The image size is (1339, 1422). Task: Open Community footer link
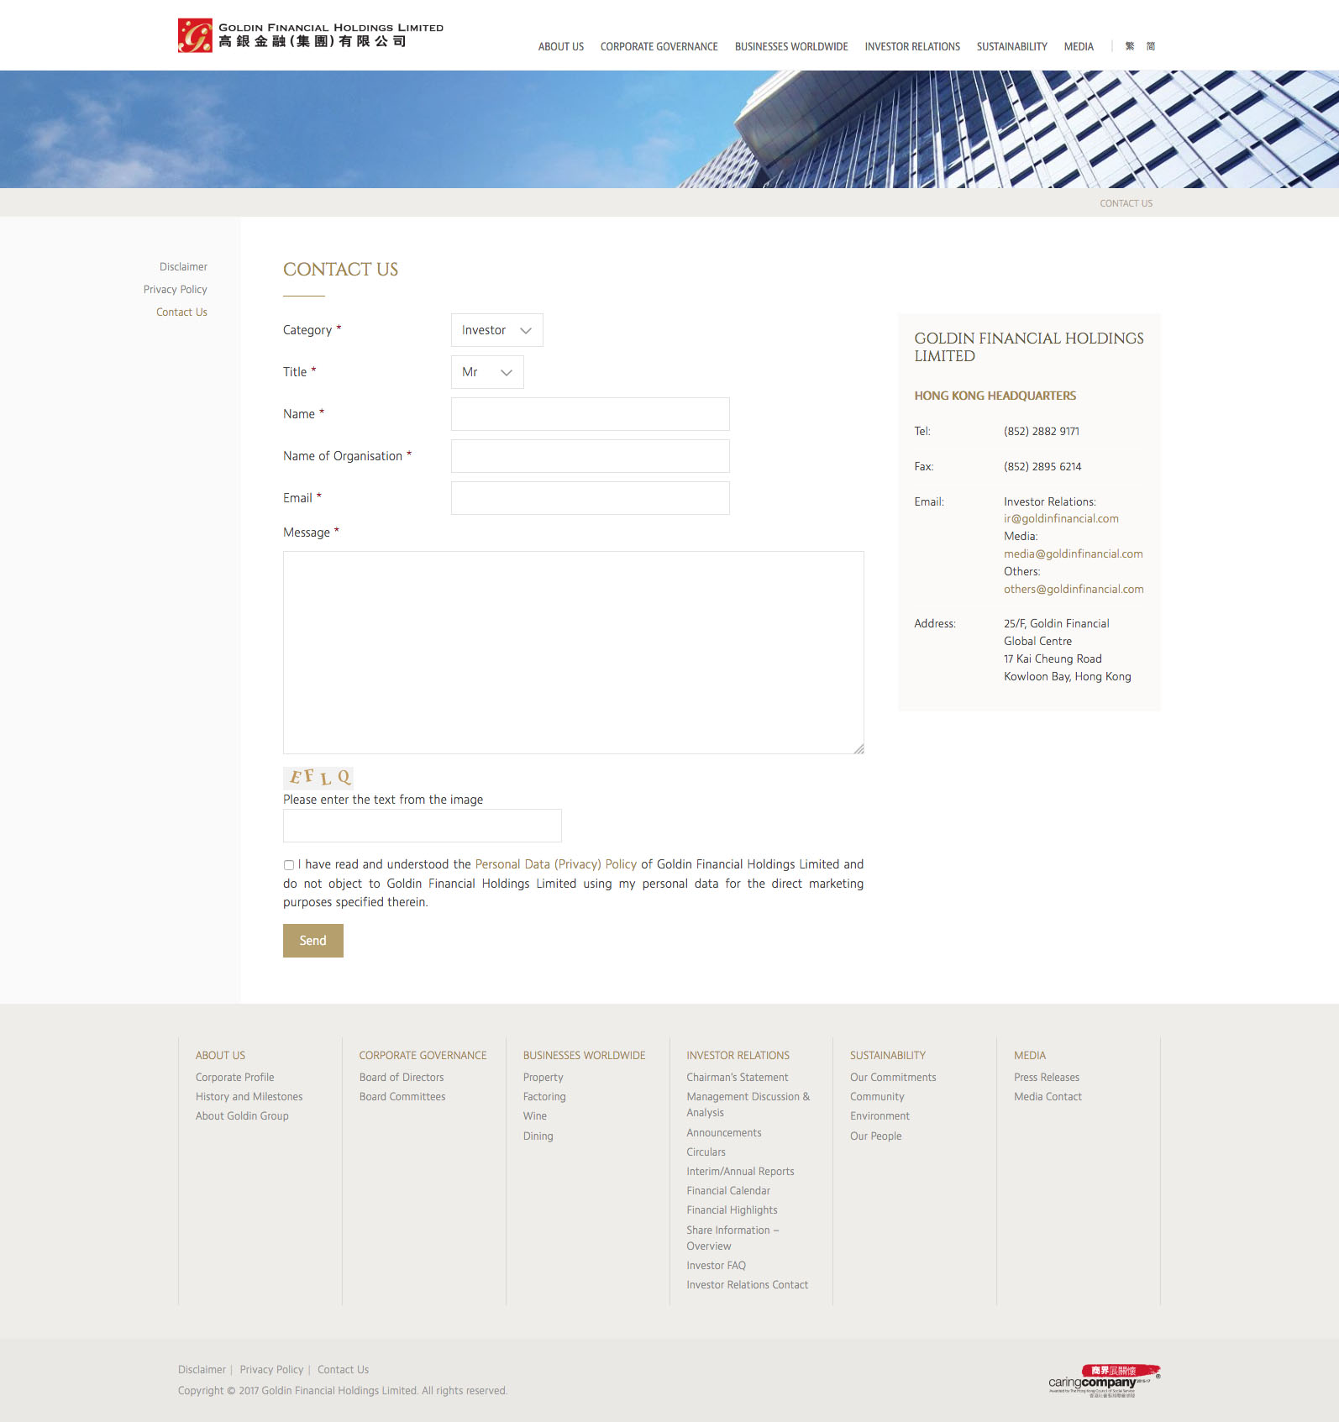point(877,1097)
